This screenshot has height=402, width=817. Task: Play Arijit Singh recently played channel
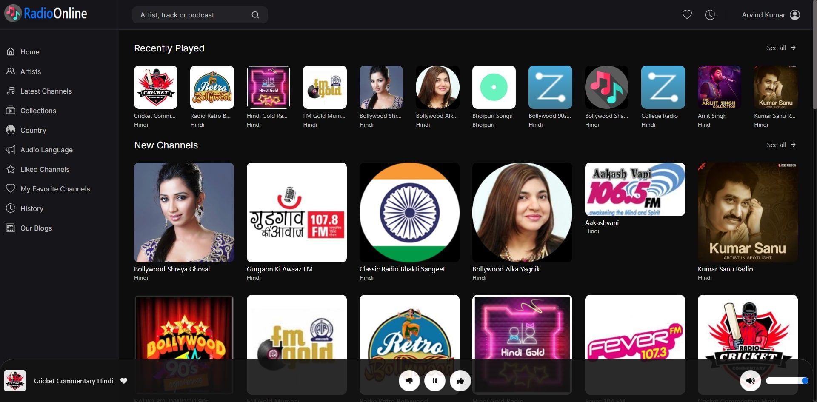tap(720, 87)
